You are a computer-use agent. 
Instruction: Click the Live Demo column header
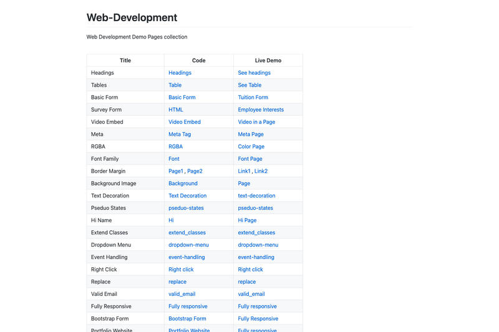pyautogui.click(x=268, y=60)
